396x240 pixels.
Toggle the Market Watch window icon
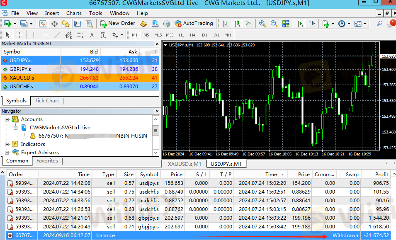[42, 24]
